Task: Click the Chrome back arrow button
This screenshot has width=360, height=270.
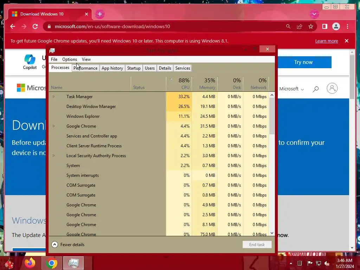Action: [13, 26]
